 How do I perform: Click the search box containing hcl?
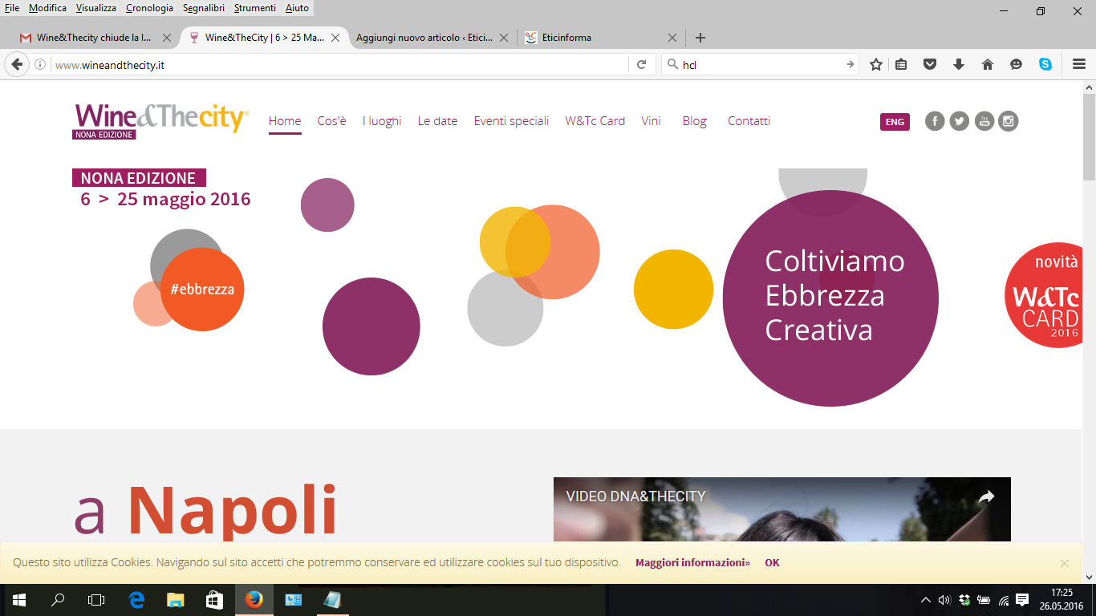coord(759,65)
